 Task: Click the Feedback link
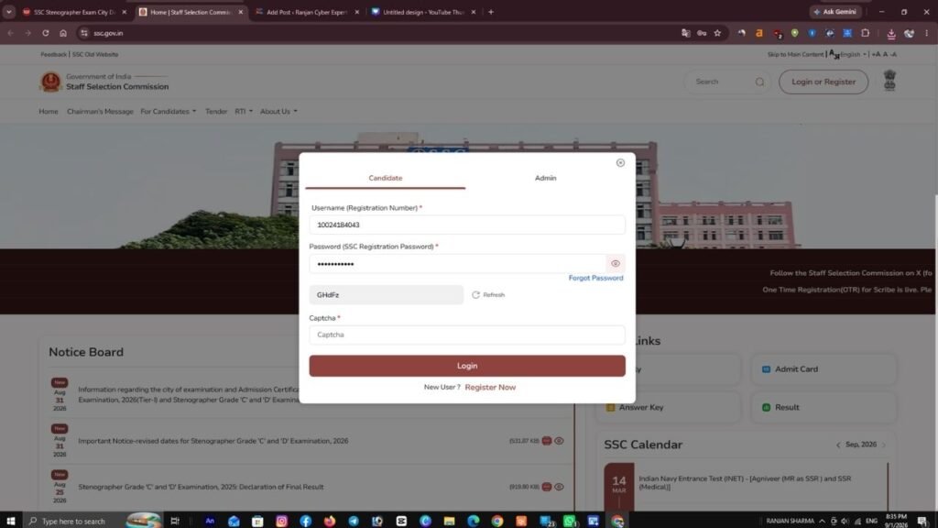pos(53,54)
